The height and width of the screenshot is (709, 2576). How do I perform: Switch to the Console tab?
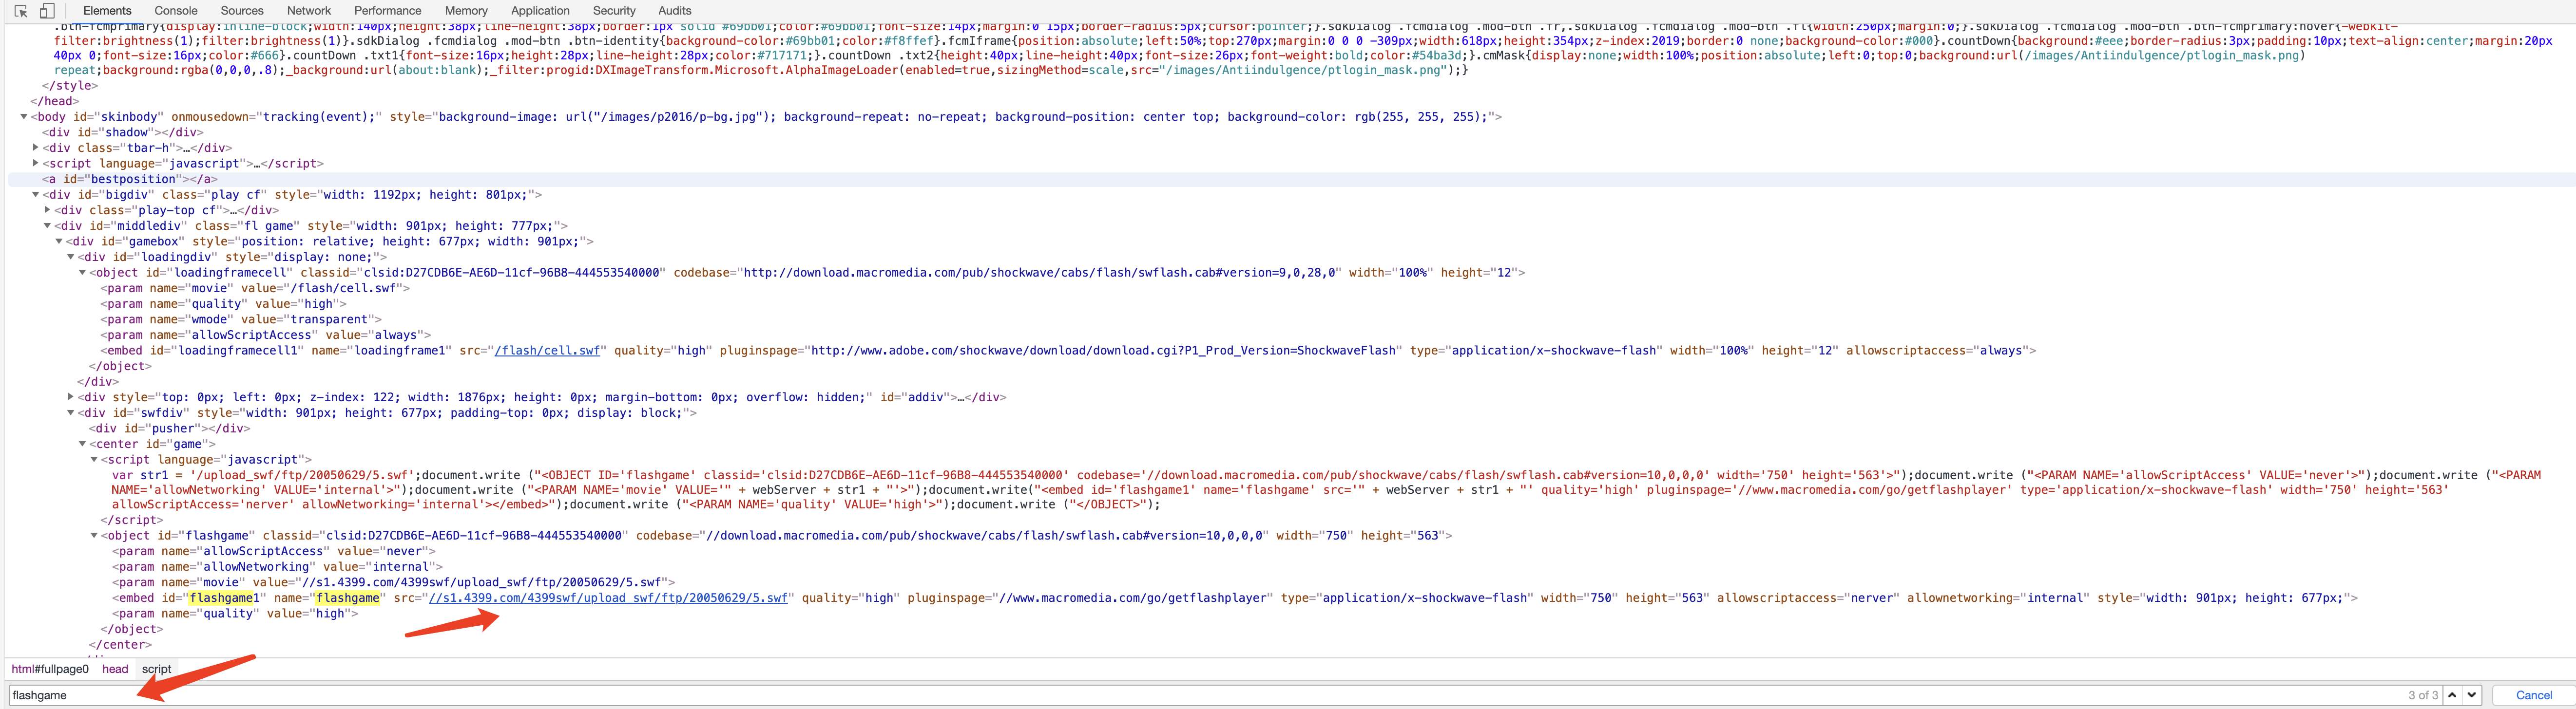tap(176, 11)
